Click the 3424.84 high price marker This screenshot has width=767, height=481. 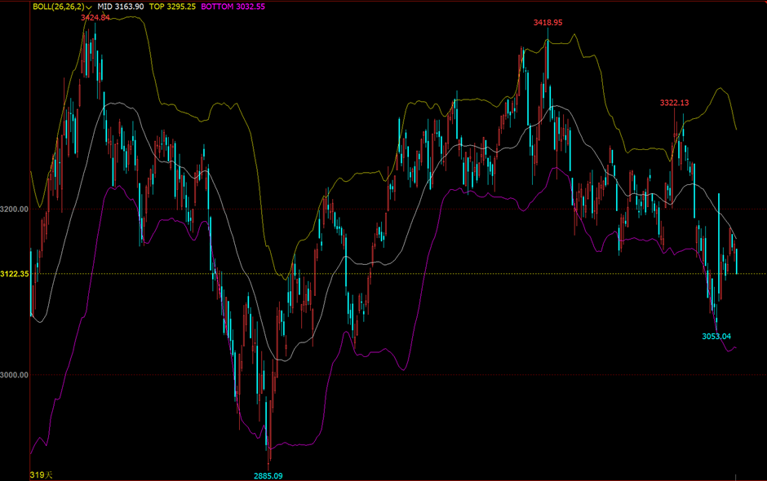[x=95, y=18]
